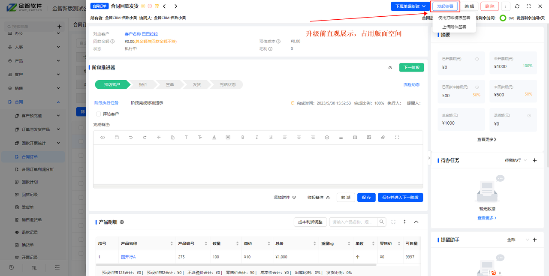Image resolution: width=549 pixels, height=276 pixels.
Task: Collapse the 阶段推进器 section
Action: click(390, 68)
